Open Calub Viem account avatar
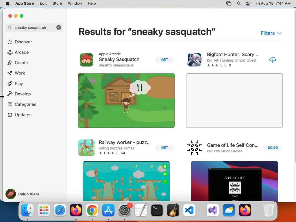The width and height of the screenshot is (296, 222). pos(11,194)
